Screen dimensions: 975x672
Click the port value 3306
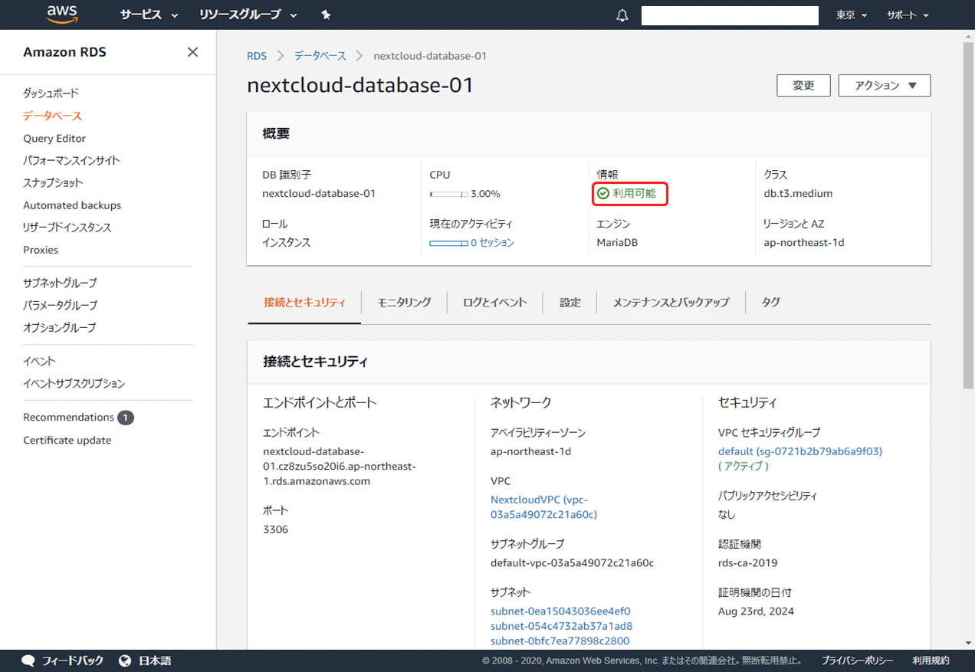click(275, 529)
